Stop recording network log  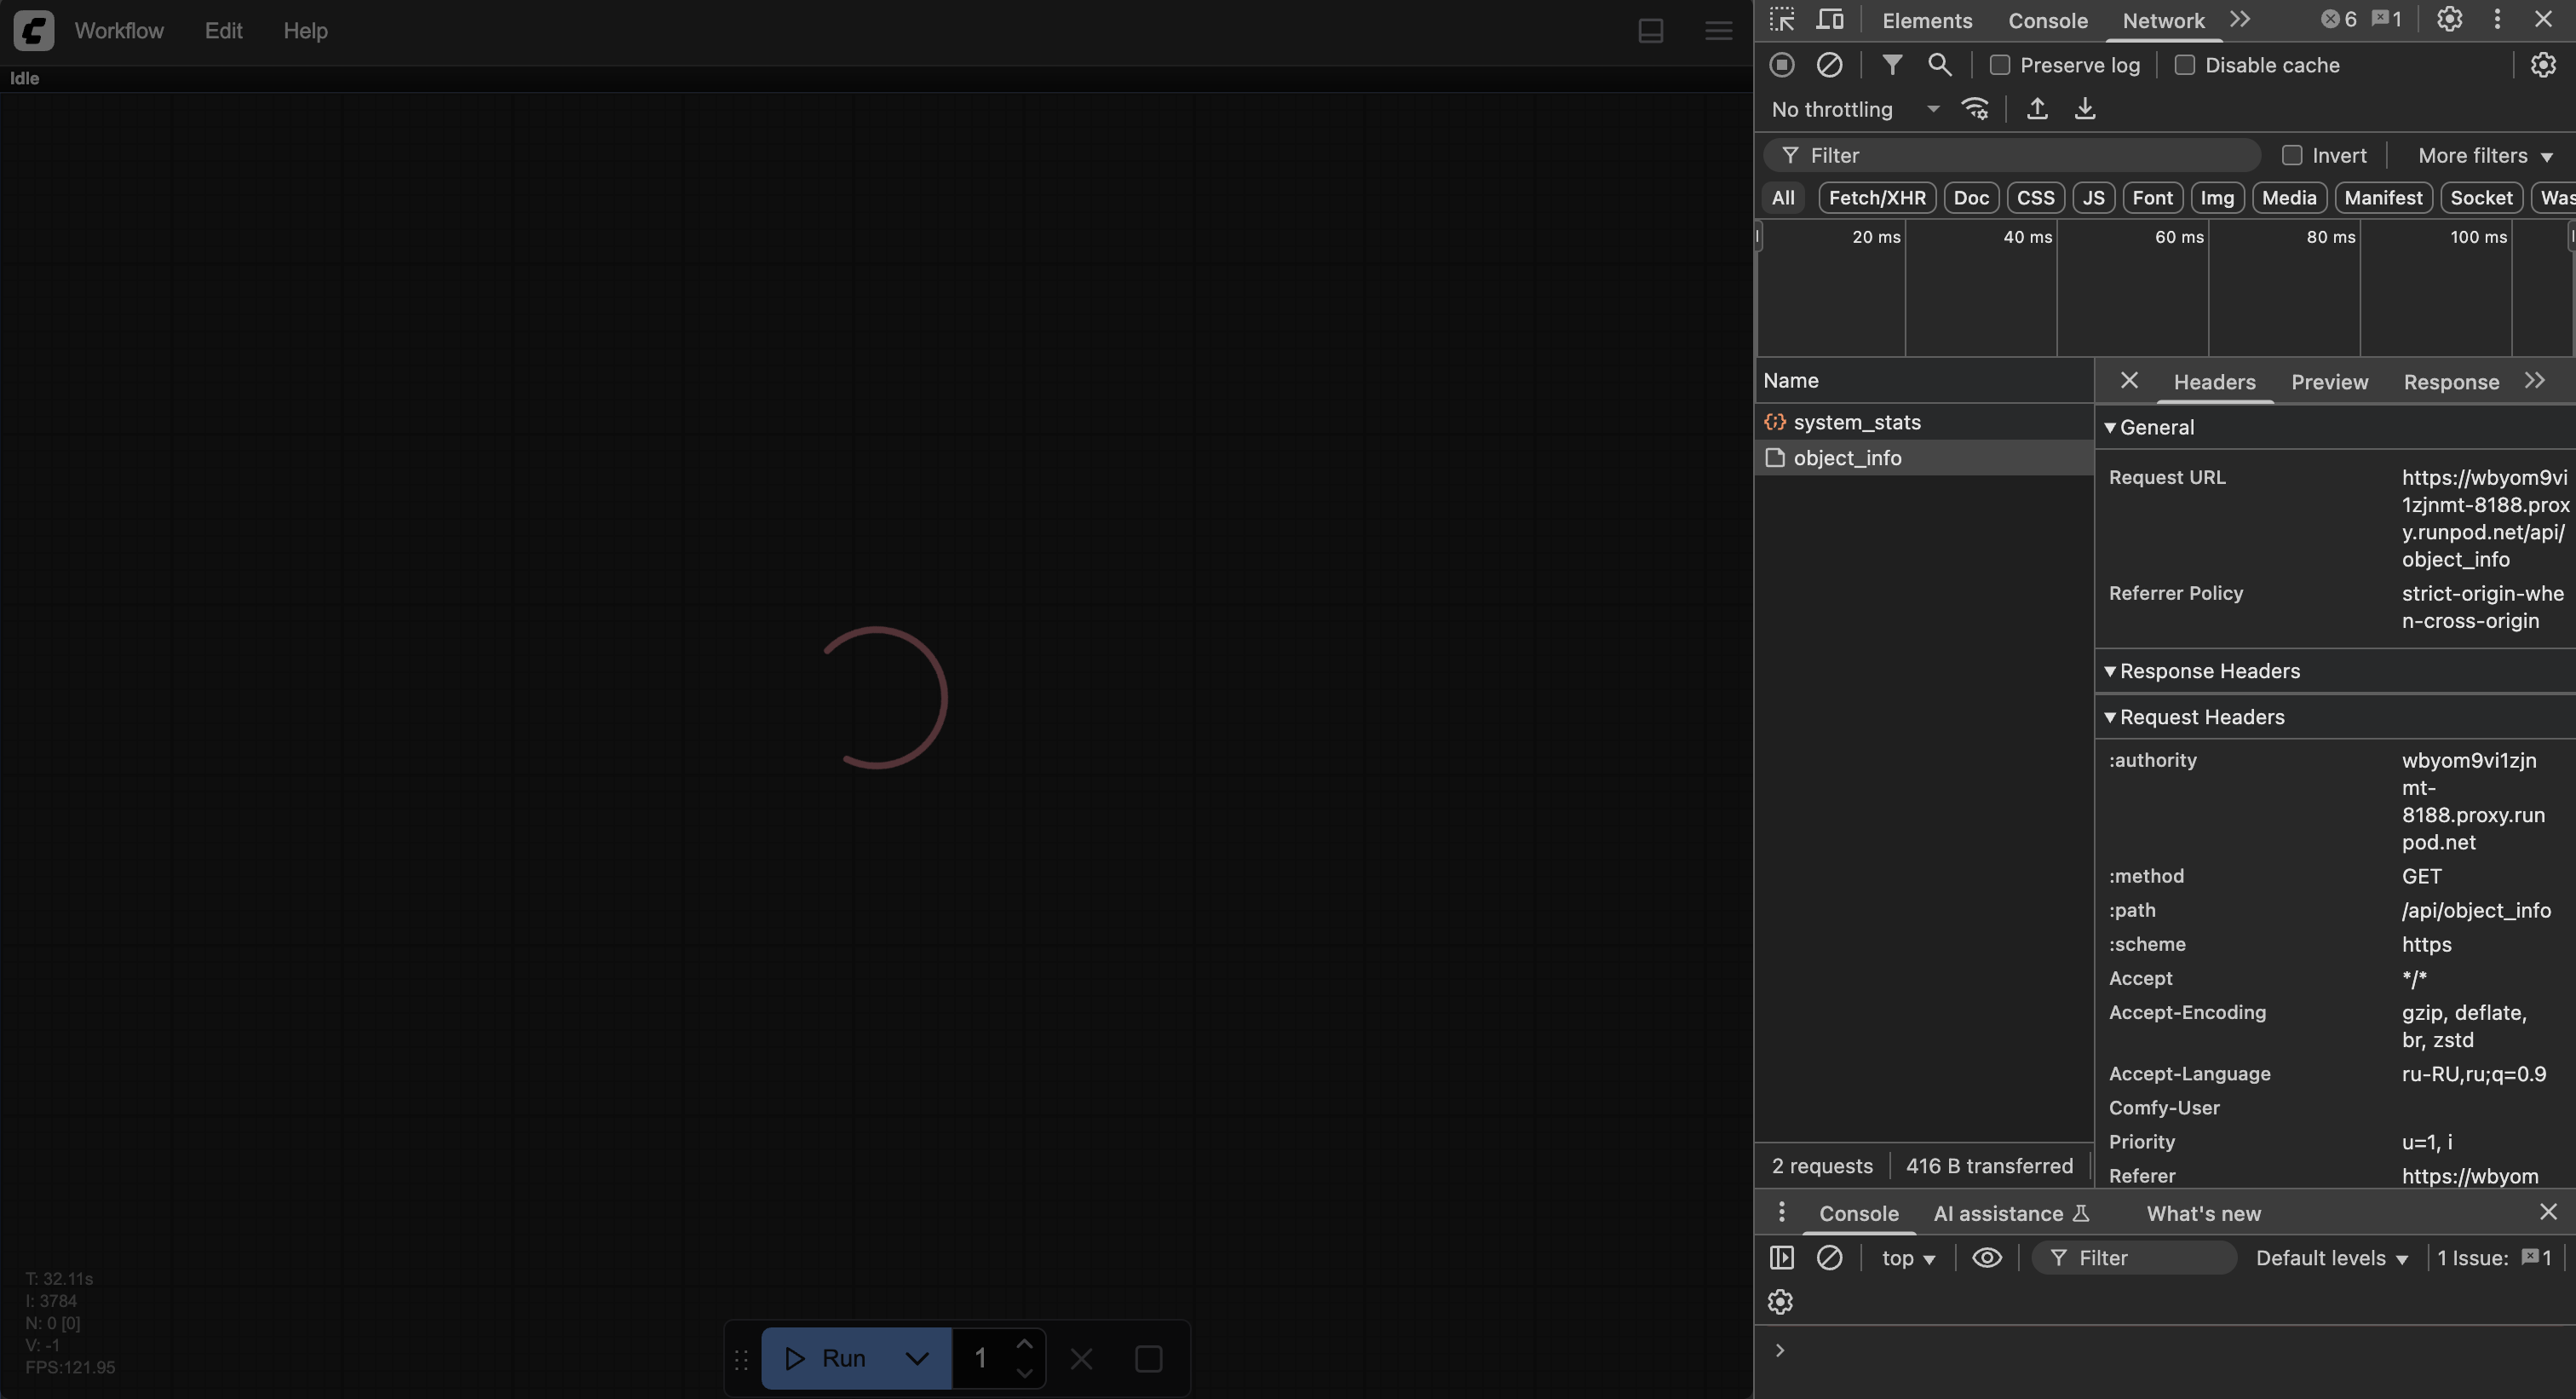[1782, 65]
